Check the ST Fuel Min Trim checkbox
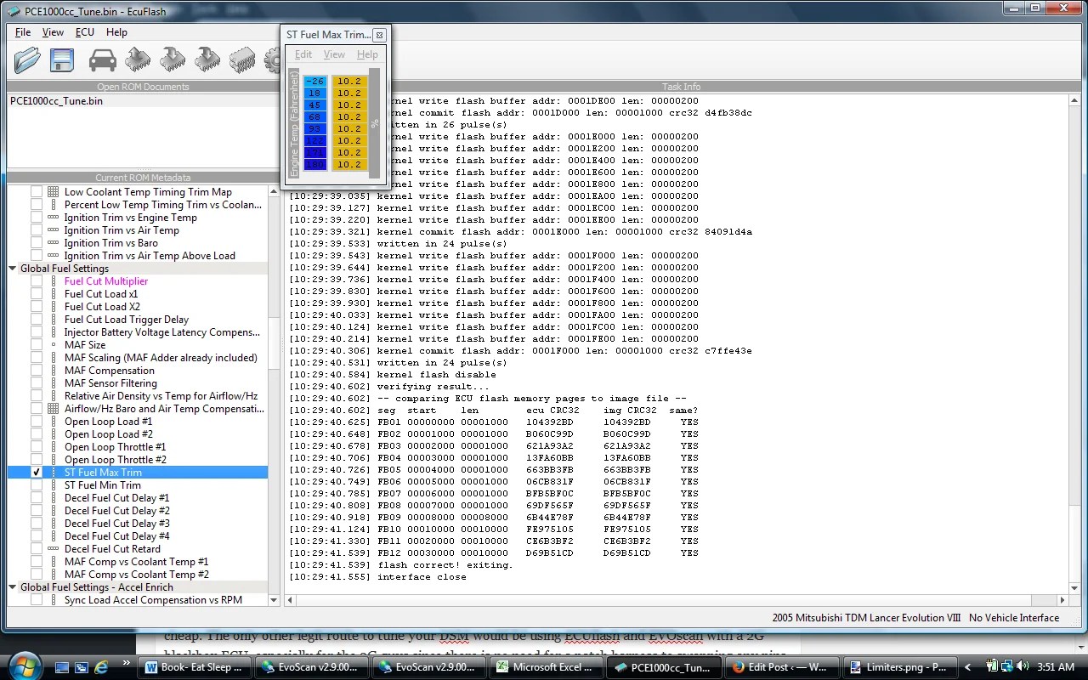 click(x=37, y=485)
